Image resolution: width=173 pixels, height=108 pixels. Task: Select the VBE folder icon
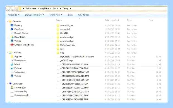click(x=58, y=53)
